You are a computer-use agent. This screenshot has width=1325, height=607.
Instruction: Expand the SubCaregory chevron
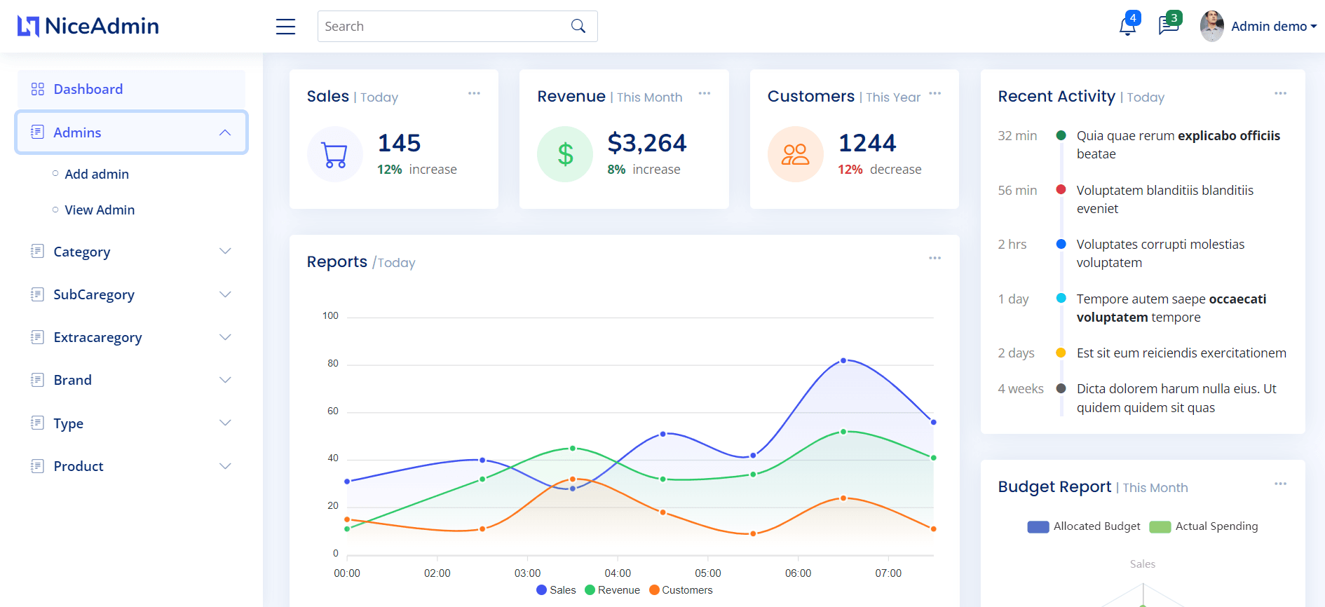tap(225, 294)
